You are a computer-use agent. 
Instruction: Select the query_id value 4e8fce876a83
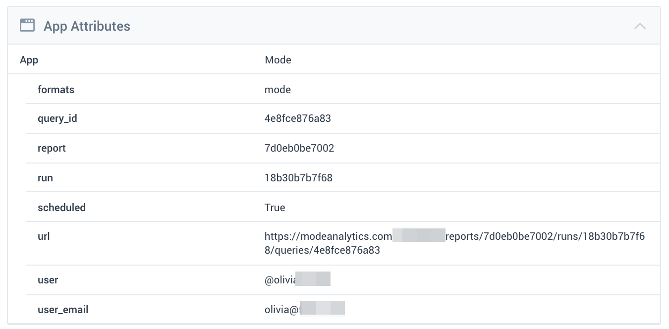[298, 118]
